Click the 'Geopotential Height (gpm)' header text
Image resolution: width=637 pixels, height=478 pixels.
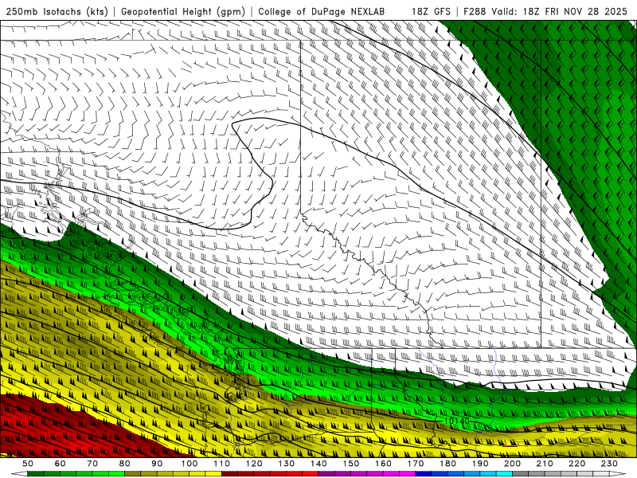coord(183,12)
